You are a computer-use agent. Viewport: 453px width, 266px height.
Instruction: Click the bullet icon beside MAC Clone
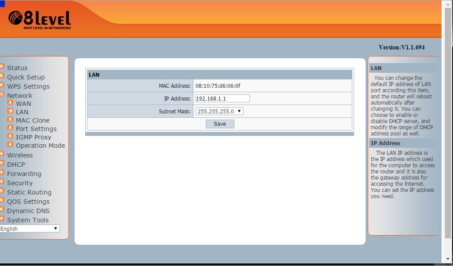(10, 119)
